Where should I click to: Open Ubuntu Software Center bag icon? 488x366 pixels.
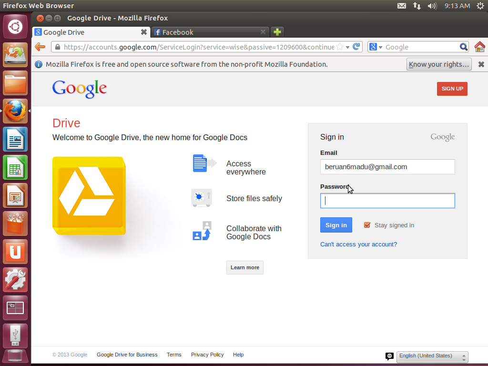point(15,224)
